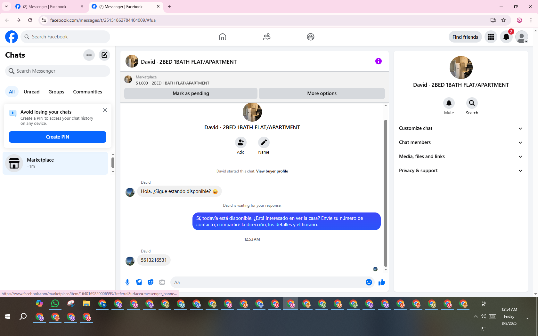The width and height of the screenshot is (538, 336).
Task: Click Mark as pending button
Action: (191, 93)
